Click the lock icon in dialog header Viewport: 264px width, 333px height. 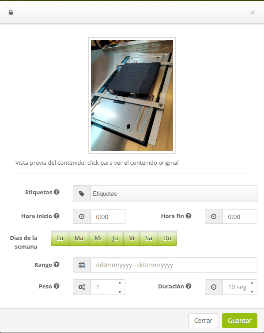tap(11, 12)
